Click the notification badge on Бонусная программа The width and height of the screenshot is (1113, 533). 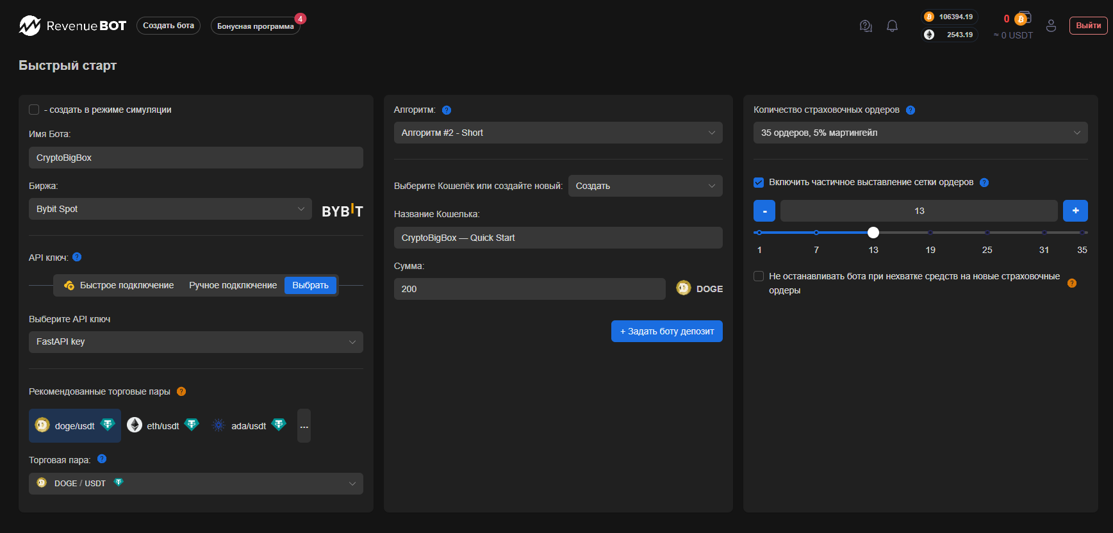300,19
